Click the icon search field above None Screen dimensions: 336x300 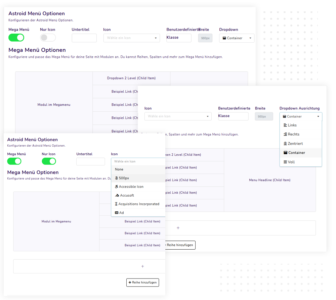click(x=138, y=161)
